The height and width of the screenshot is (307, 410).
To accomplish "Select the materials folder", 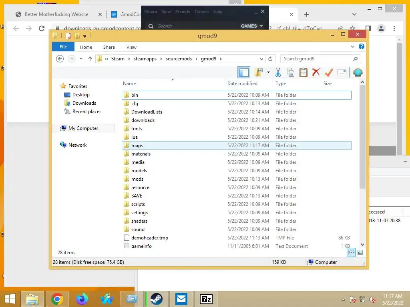I will tap(236, 154).
